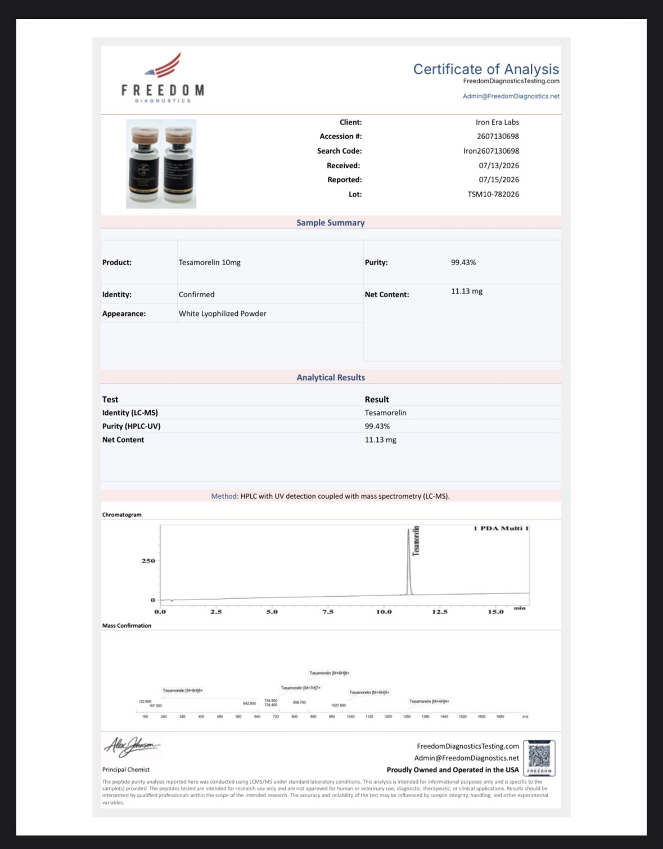The width and height of the screenshot is (663, 849).
Task: Select the reported date 07/15/2026
Action: (x=499, y=180)
